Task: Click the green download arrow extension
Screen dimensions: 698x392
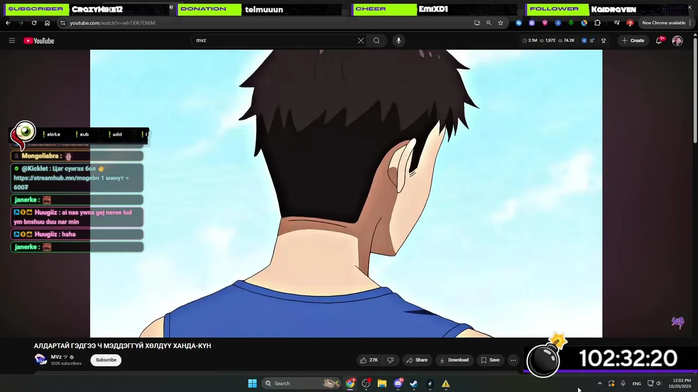Action: [x=571, y=23]
